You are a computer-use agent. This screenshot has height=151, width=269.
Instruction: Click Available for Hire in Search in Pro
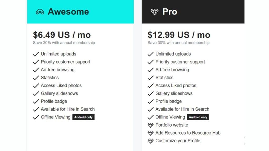[x=182, y=109]
